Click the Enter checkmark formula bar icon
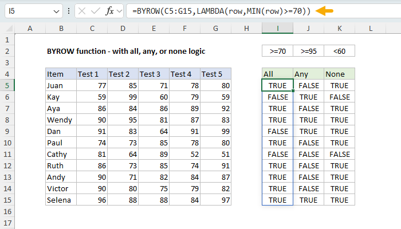The width and height of the screenshot is (401, 229). [x=96, y=11]
